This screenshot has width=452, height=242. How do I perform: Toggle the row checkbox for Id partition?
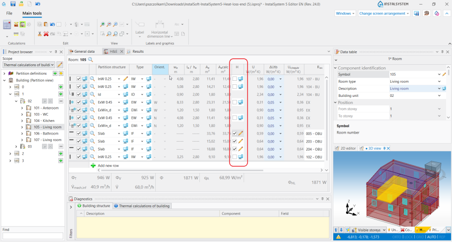tap(78, 94)
